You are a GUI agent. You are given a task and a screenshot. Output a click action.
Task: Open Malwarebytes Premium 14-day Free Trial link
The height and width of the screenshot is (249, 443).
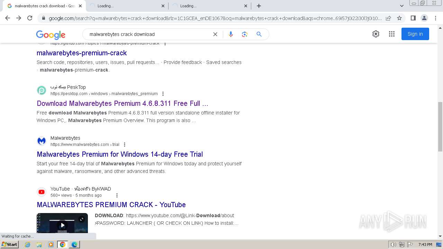click(120, 154)
